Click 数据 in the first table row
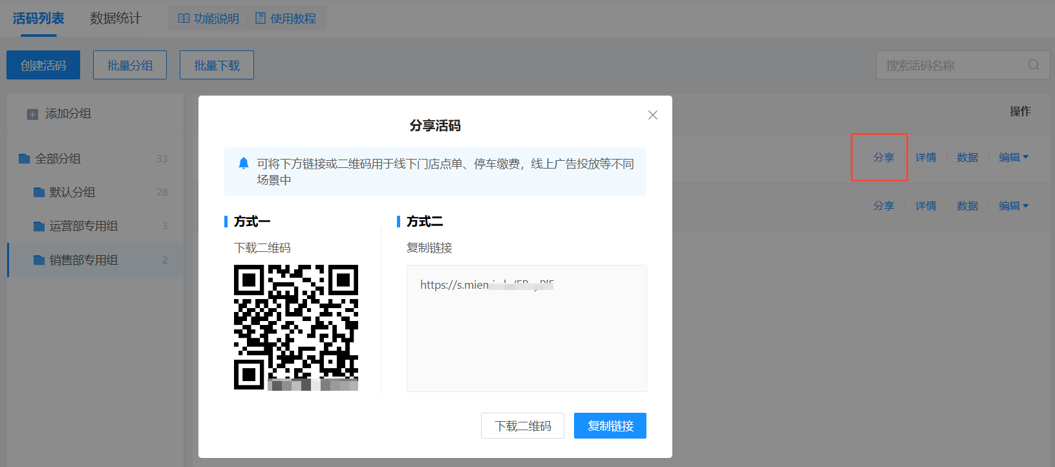Image resolution: width=1055 pixels, height=467 pixels. (968, 157)
